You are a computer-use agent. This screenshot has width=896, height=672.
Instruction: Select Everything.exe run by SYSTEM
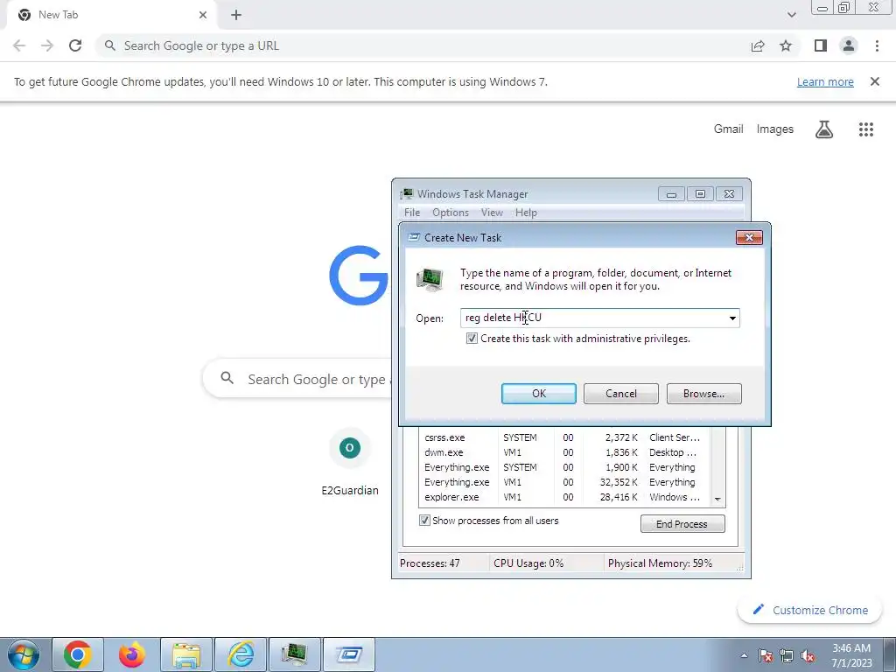point(564,467)
